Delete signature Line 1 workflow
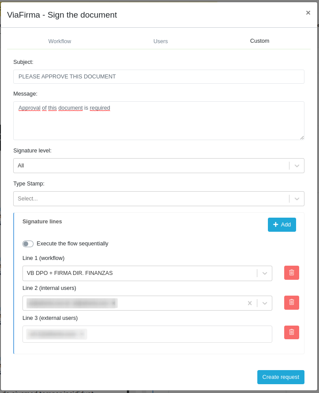The width and height of the screenshot is (319, 393). click(x=291, y=273)
